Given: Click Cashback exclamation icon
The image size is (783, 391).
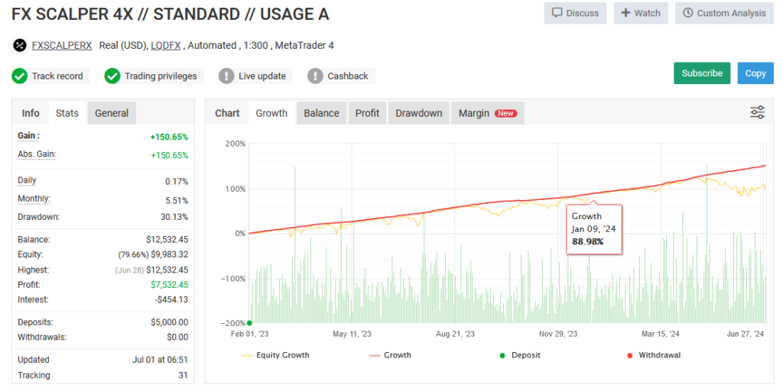Looking at the screenshot, I should (x=315, y=76).
